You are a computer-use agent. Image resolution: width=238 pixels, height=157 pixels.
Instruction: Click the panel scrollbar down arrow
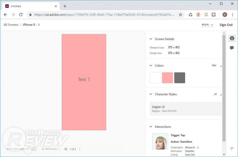224,155
